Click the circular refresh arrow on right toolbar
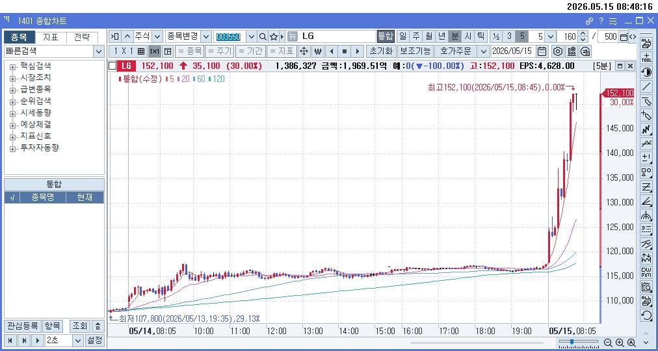This screenshot has height=351, width=658. 646,316
